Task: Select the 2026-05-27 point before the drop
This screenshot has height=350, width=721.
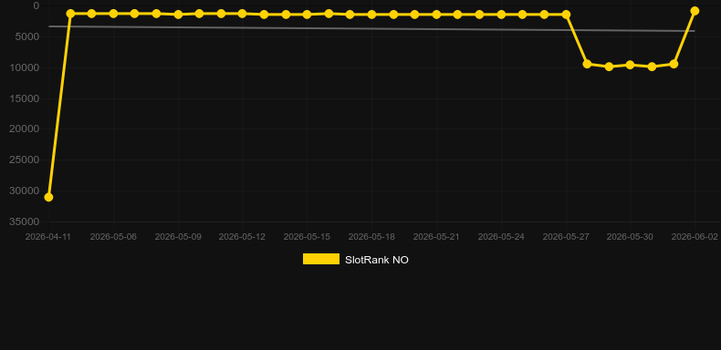Action: click(566, 15)
